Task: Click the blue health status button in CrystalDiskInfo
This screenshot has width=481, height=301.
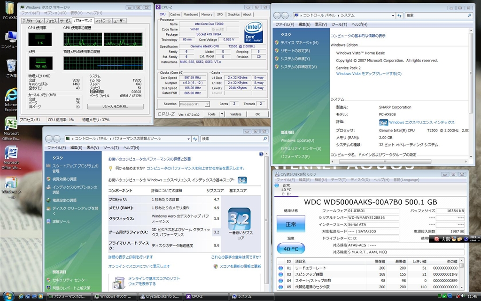Action: (x=291, y=224)
